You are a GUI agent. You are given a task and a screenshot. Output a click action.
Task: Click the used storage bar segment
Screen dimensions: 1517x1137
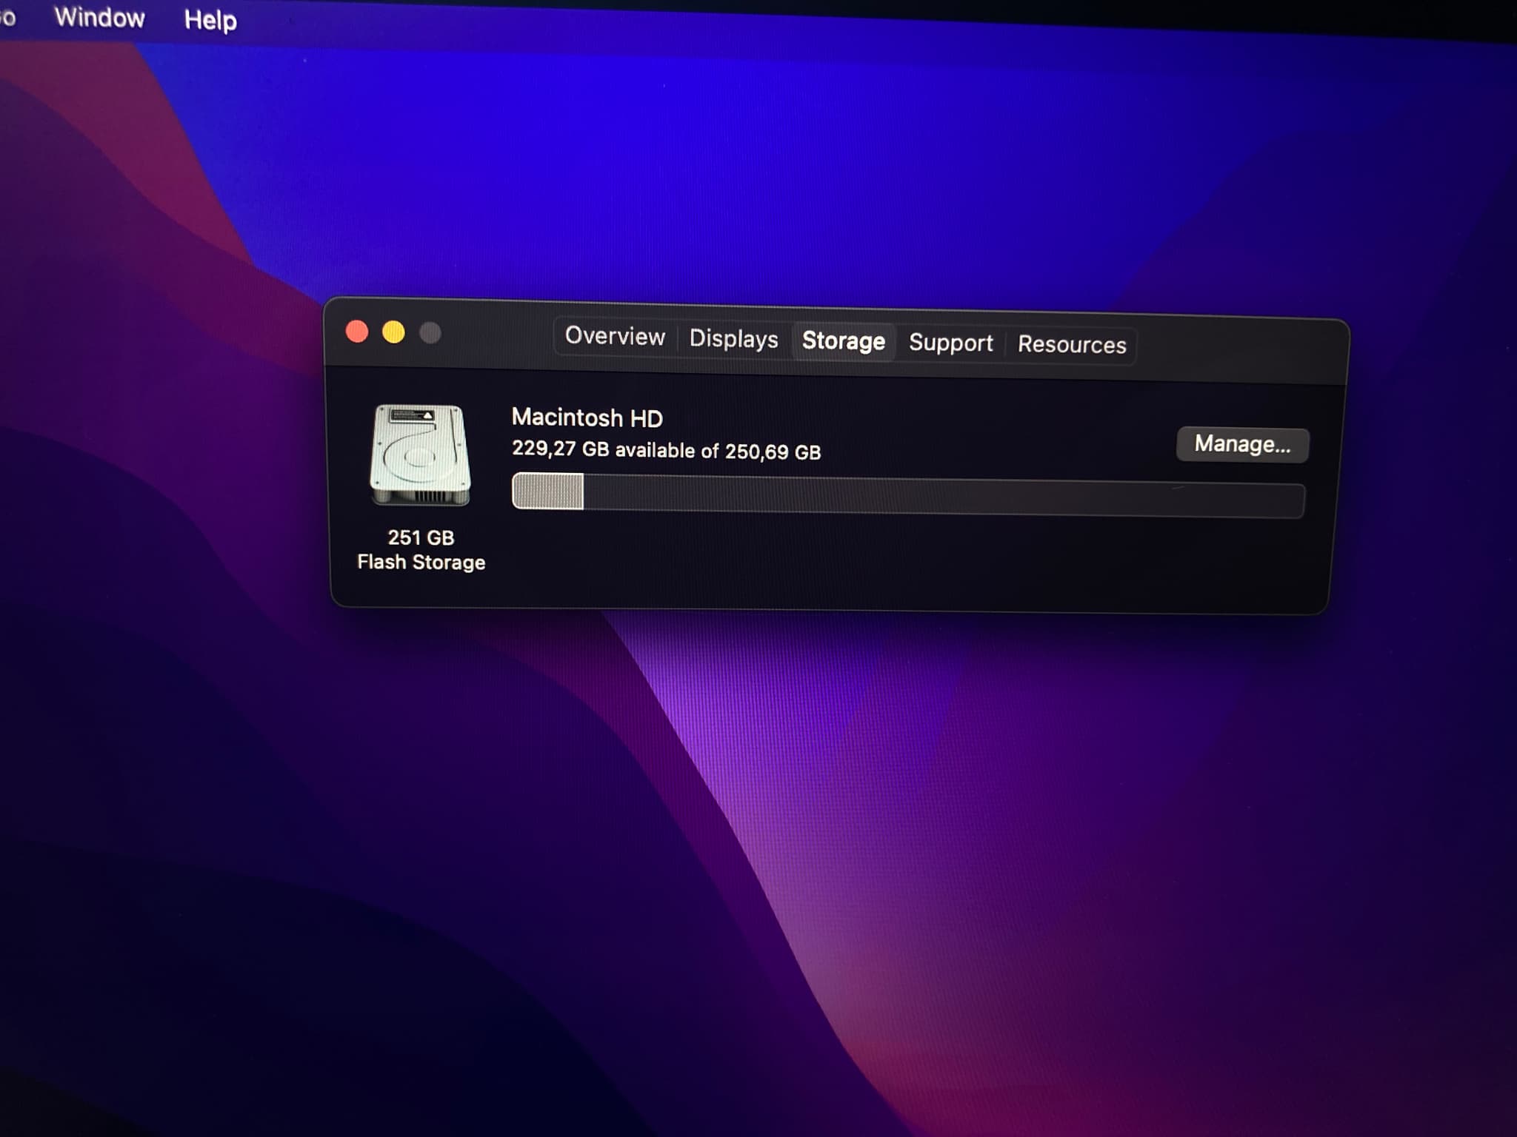click(548, 491)
